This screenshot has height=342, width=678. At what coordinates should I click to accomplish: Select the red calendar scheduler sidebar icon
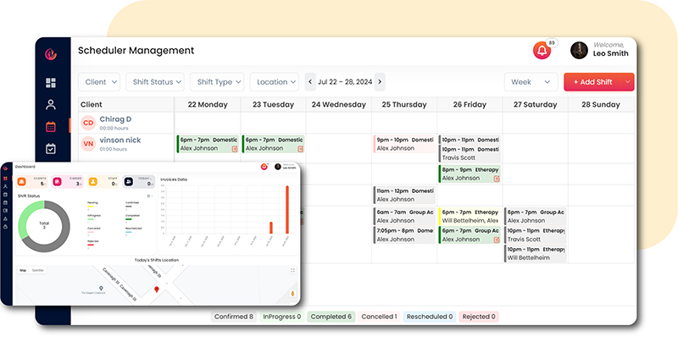(x=51, y=127)
